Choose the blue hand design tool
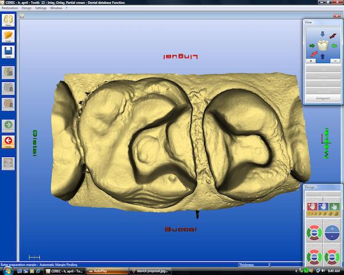Viewport: 344px width, 275px height. tap(322, 206)
